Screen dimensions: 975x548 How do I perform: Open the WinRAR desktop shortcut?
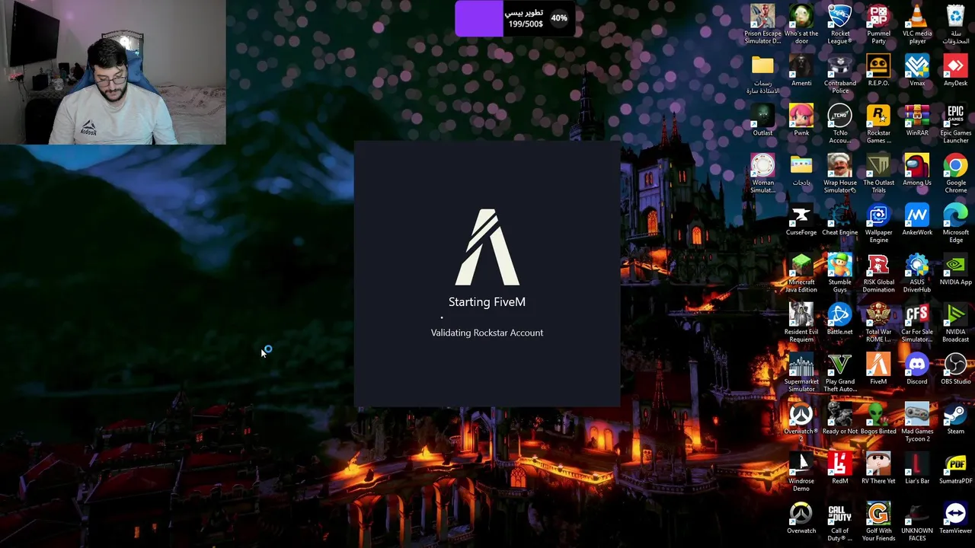pyautogui.click(x=917, y=119)
